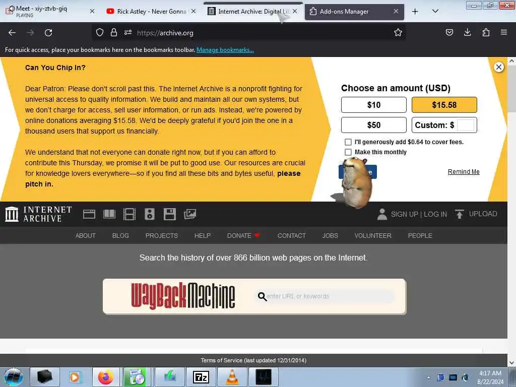This screenshot has height=387, width=516.
Task: View site security via the padlock icon
Action: [114, 33]
